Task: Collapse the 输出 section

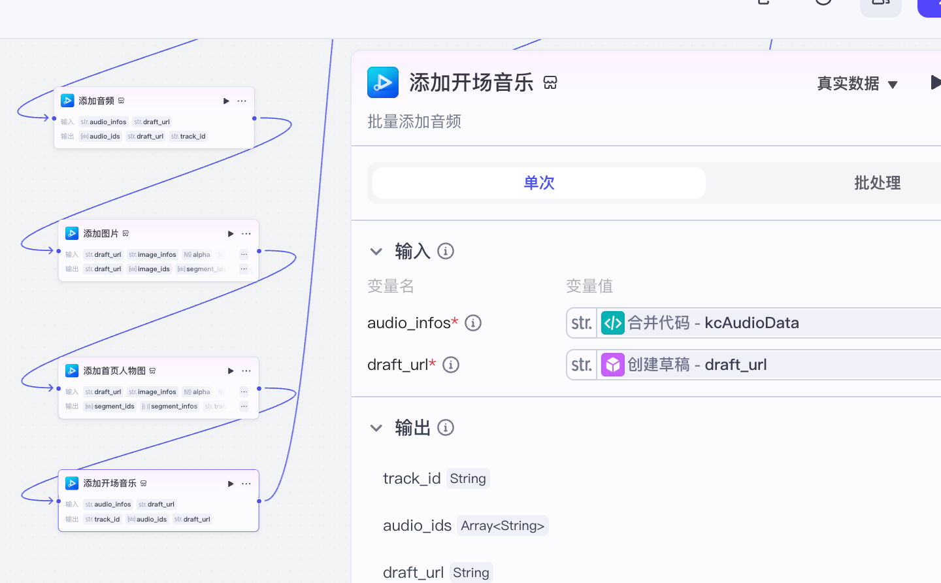Action: pos(376,428)
